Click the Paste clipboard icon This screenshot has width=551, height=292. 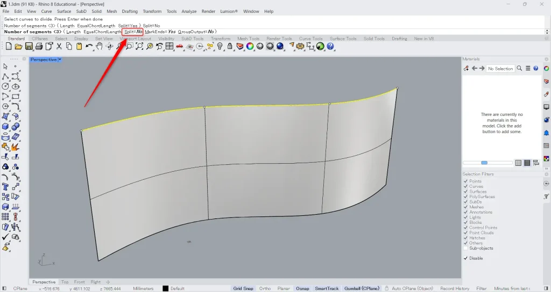[79, 46]
